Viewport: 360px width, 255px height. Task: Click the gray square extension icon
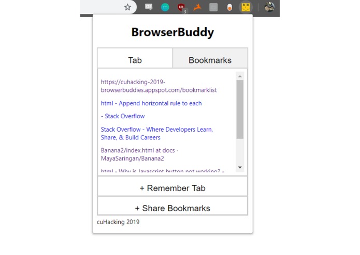click(x=213, y=7)
